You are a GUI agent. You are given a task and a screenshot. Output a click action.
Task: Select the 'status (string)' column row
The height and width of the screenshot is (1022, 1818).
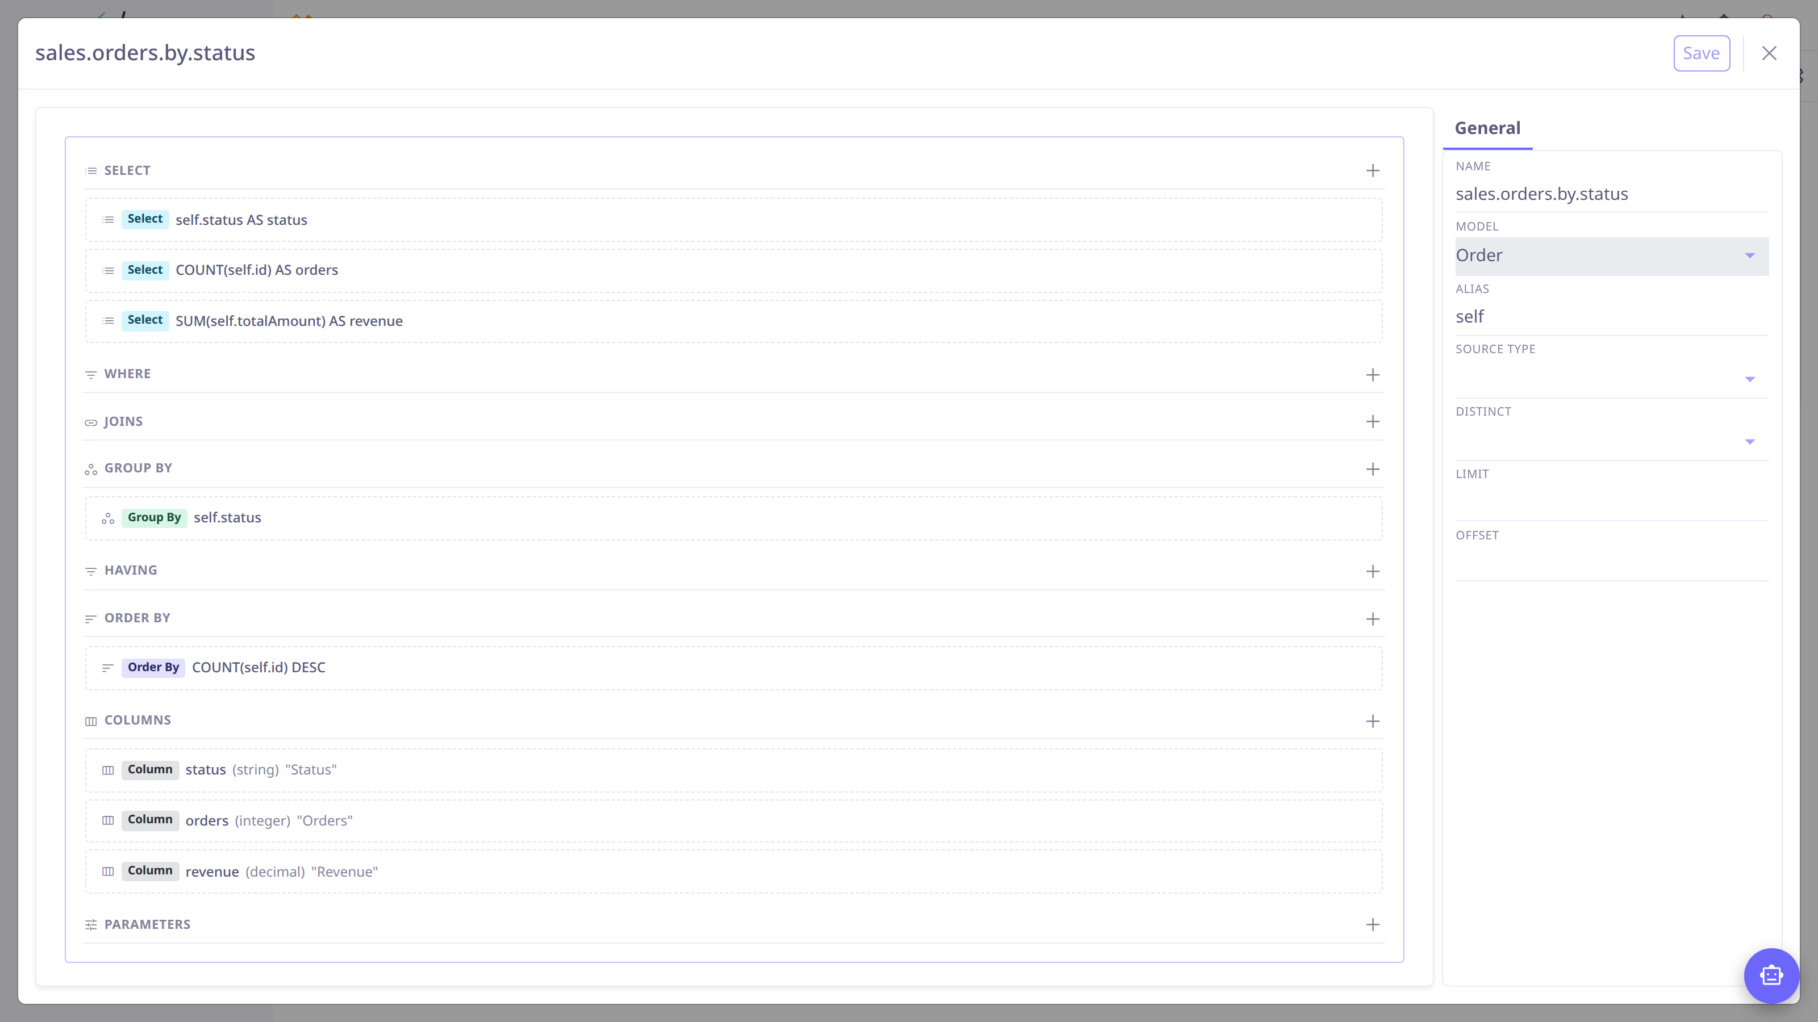click(x=733, y=770)
